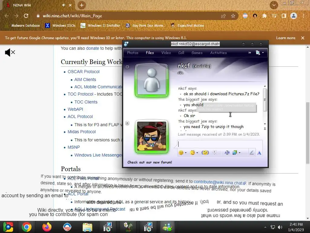This screenshot has height=233, width=310.
Task: Open options arrow beside my display picture
Action: coord(127,123)
